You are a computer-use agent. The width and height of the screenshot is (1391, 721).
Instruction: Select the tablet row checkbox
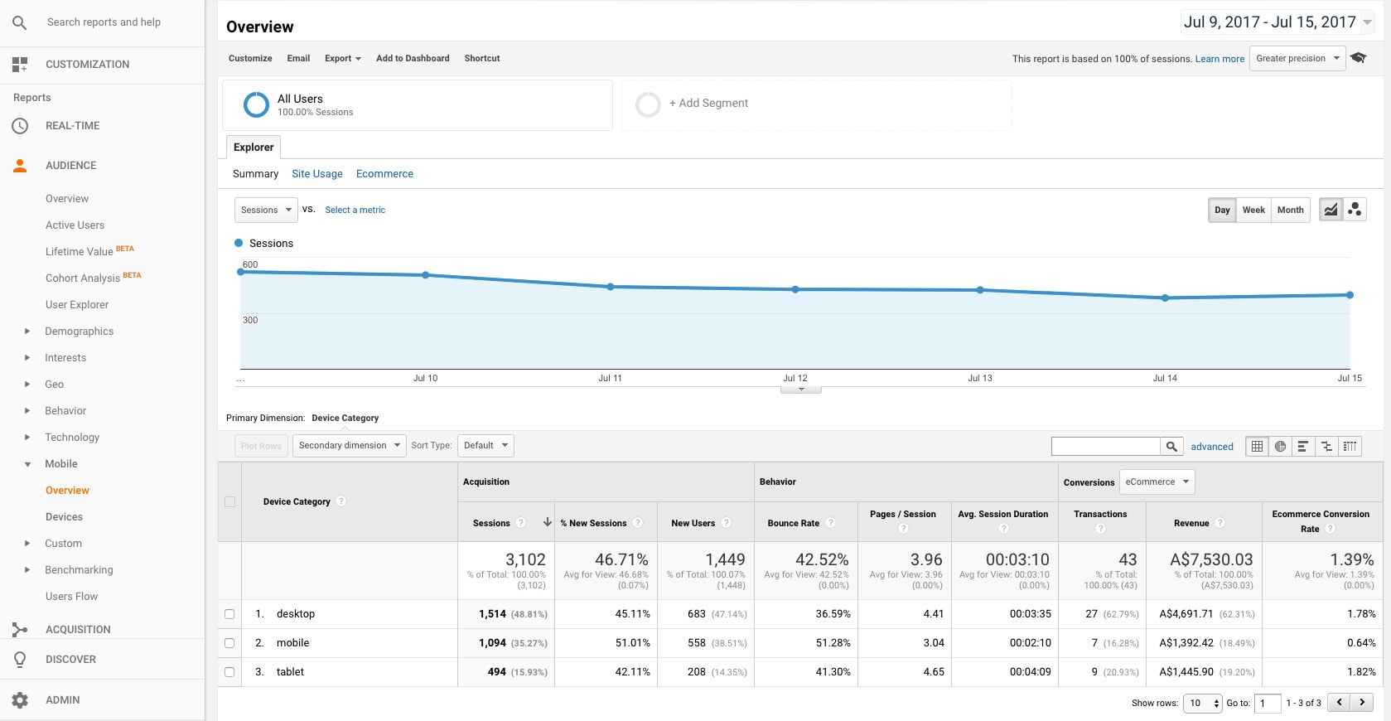[x=229, y=672]
